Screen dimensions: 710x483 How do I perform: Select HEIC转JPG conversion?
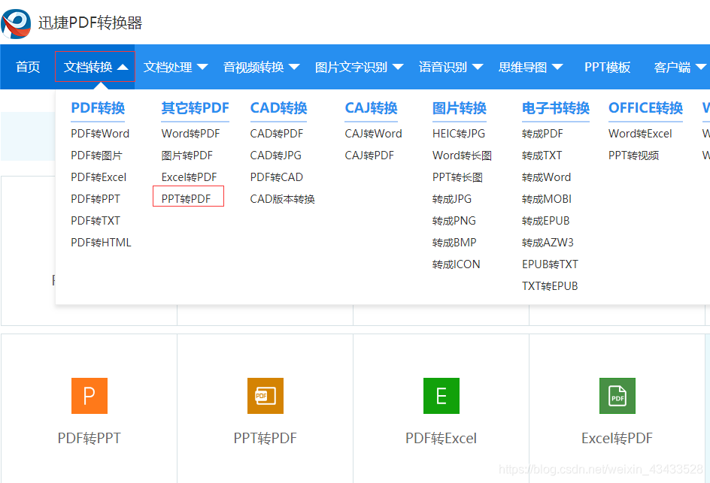pos(459,134)
